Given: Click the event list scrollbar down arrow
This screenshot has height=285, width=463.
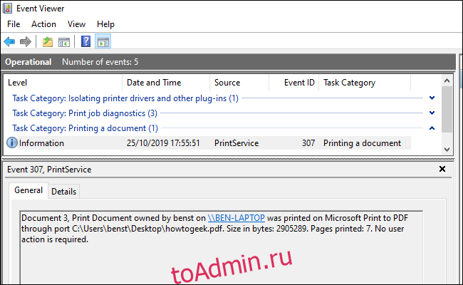Looking at the screenshot, I should click(x=447, y=150).
